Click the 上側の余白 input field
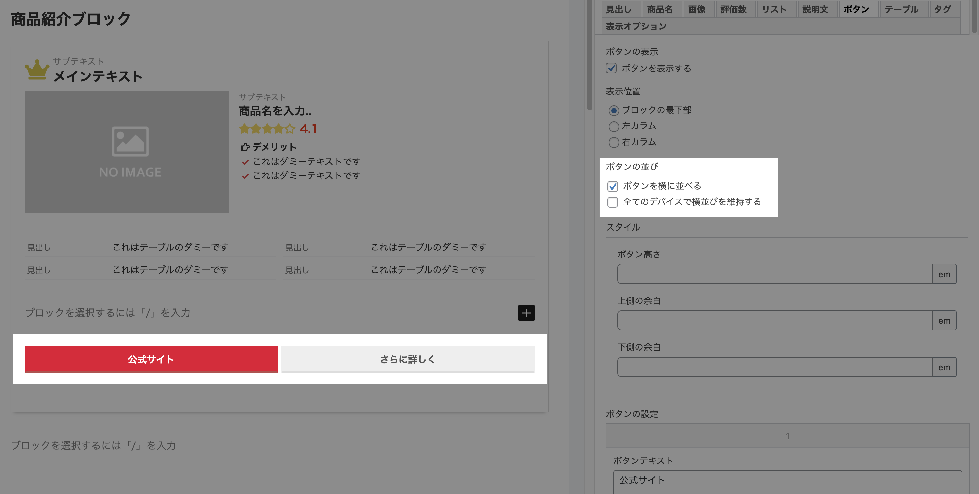Image resolution: width=979 pixels, height=494 pixels. click(x=775, y=320)
